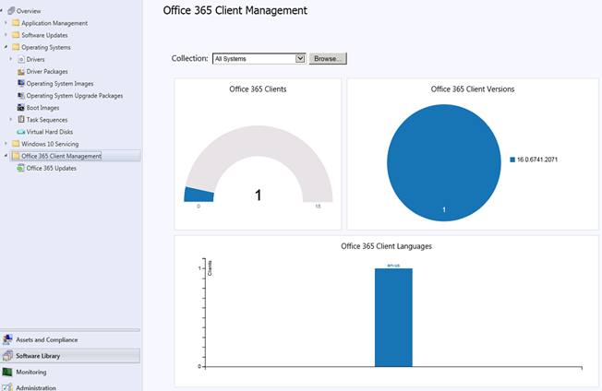Switch to the Monitoring workspace
This screenshot has height=391, width=602.
[70, 372]
